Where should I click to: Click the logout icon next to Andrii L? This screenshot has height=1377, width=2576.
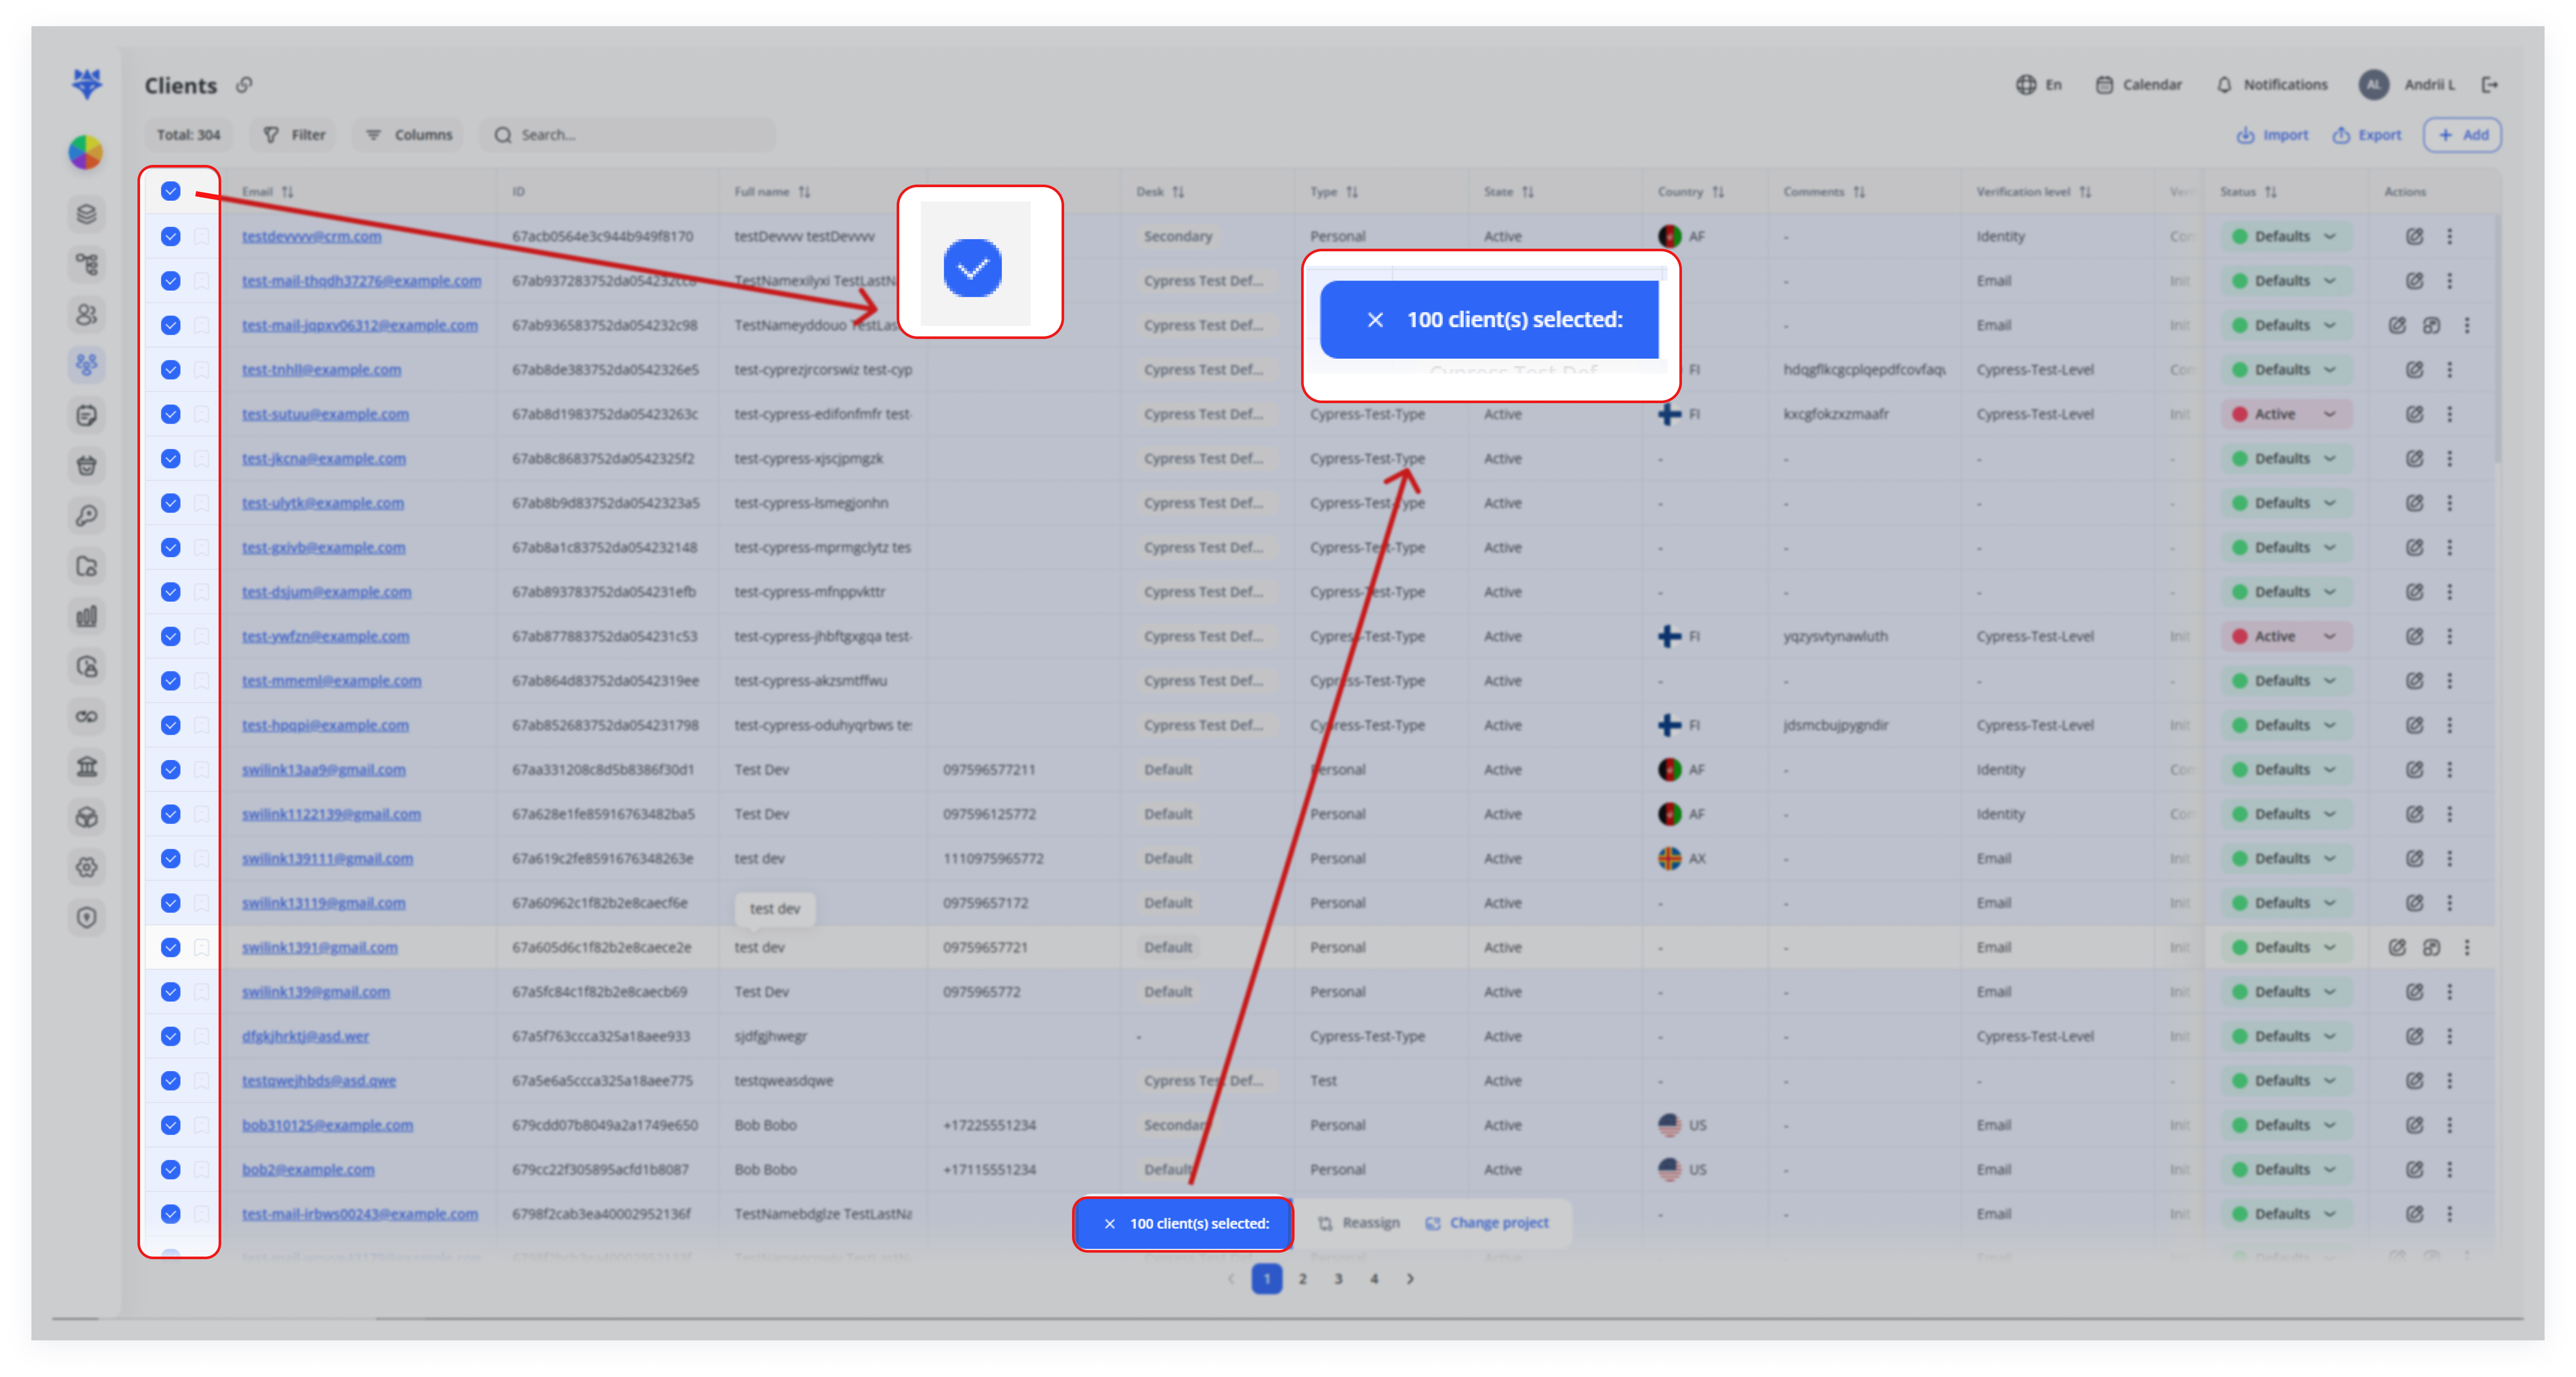2490,84
